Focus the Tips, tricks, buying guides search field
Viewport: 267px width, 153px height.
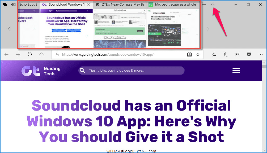click(132, 70)
